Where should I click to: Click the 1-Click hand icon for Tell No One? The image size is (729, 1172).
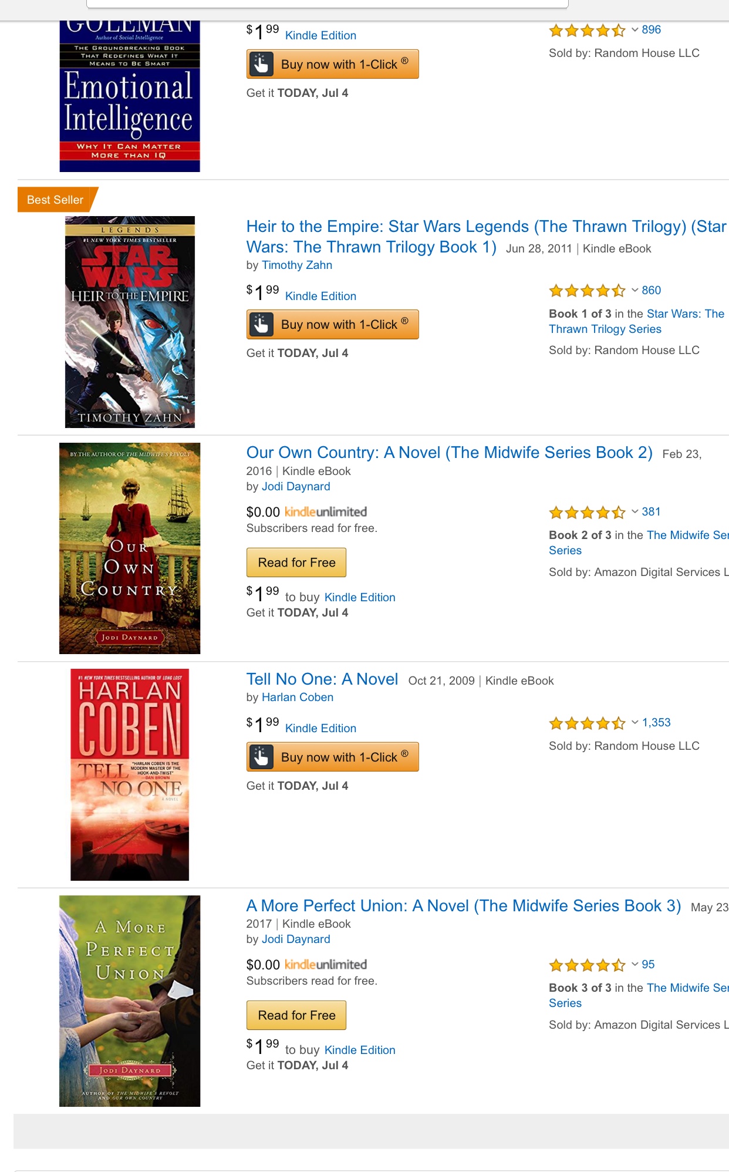[261, 757]
